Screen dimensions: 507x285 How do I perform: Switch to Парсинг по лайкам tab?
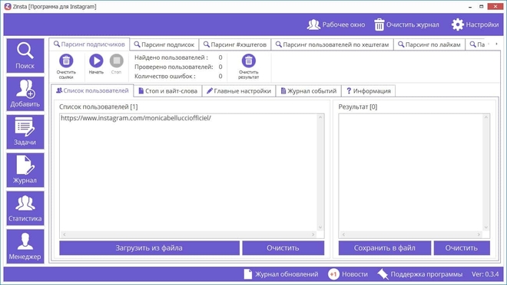[429, 44]
